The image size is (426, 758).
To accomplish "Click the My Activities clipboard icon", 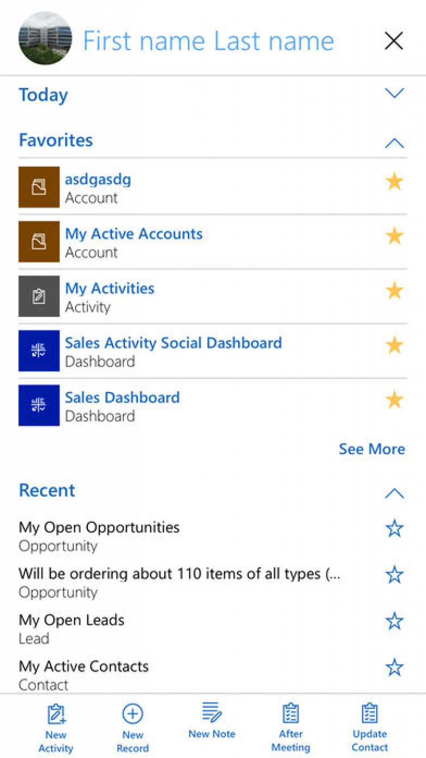I will click(x=39, y=296).
